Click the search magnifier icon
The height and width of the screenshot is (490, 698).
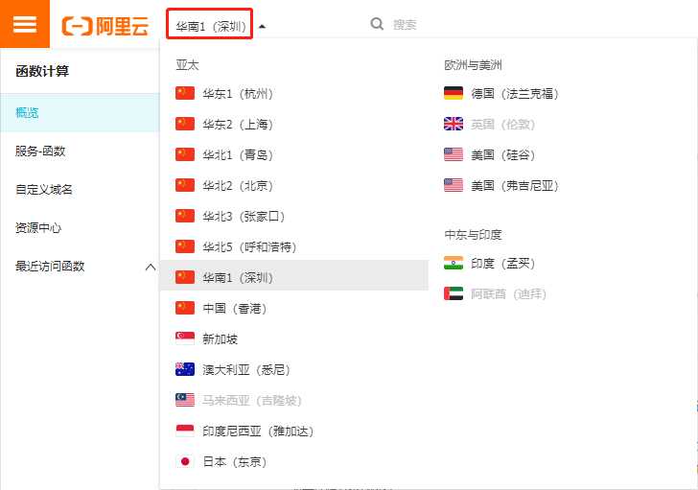(377, 24)
